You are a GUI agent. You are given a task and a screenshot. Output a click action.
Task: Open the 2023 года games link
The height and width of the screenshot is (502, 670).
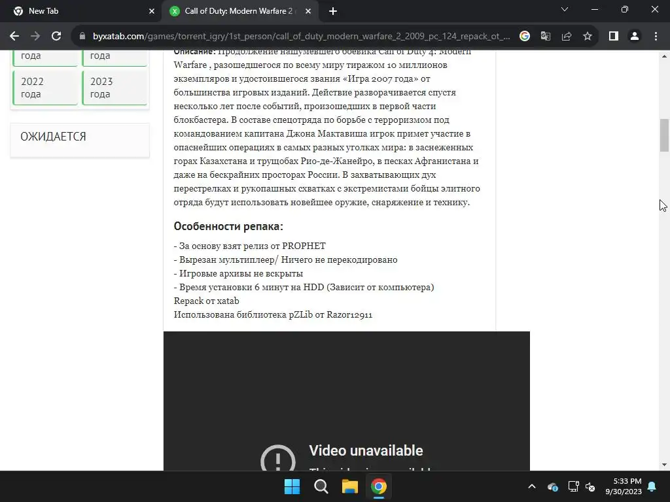(115, 88)
